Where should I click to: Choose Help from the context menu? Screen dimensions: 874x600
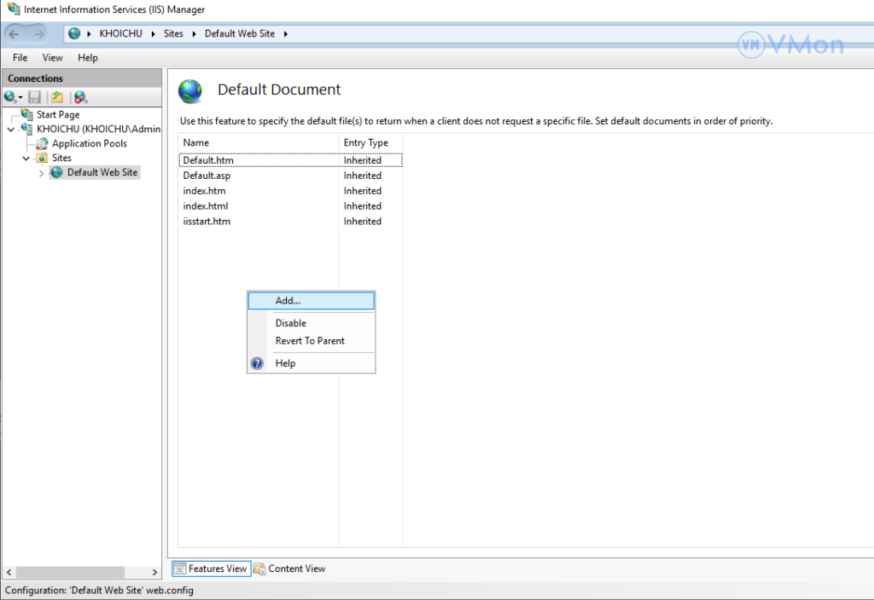pyautogui.click(x=311, y=363)
